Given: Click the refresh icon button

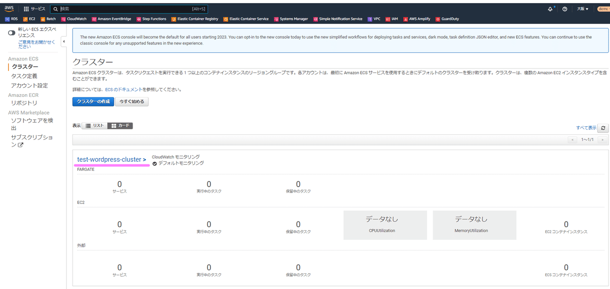Looking at the screenshot, I should click(603, 128).
